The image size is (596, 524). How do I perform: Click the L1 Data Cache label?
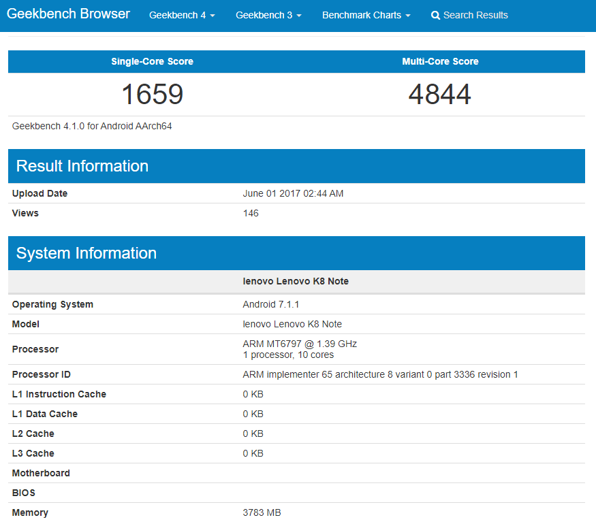[x=45, y=414]
